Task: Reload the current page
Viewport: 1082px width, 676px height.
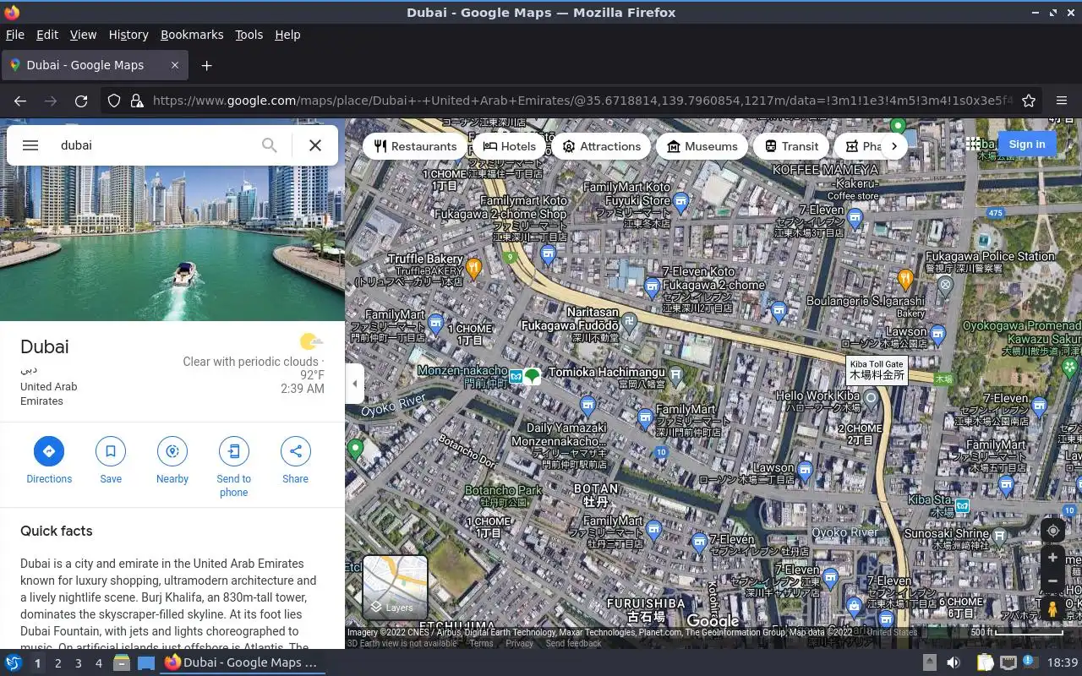Action: (81, 101)
